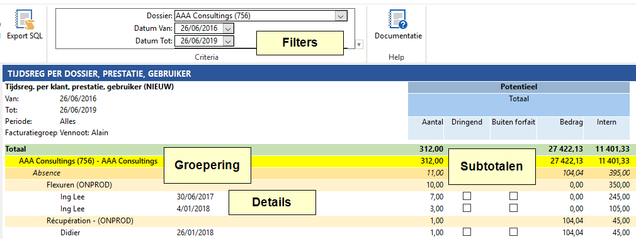Viewport: 636px width, 239px height.
Task: Click intern value 105,00
Action: tap(619, 209)
